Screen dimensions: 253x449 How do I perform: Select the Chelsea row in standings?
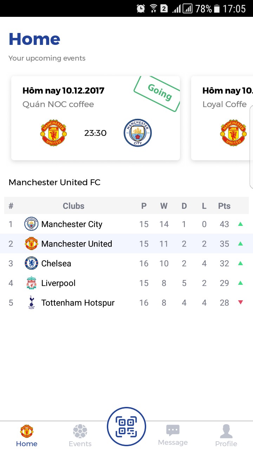[x=126, y=263]
